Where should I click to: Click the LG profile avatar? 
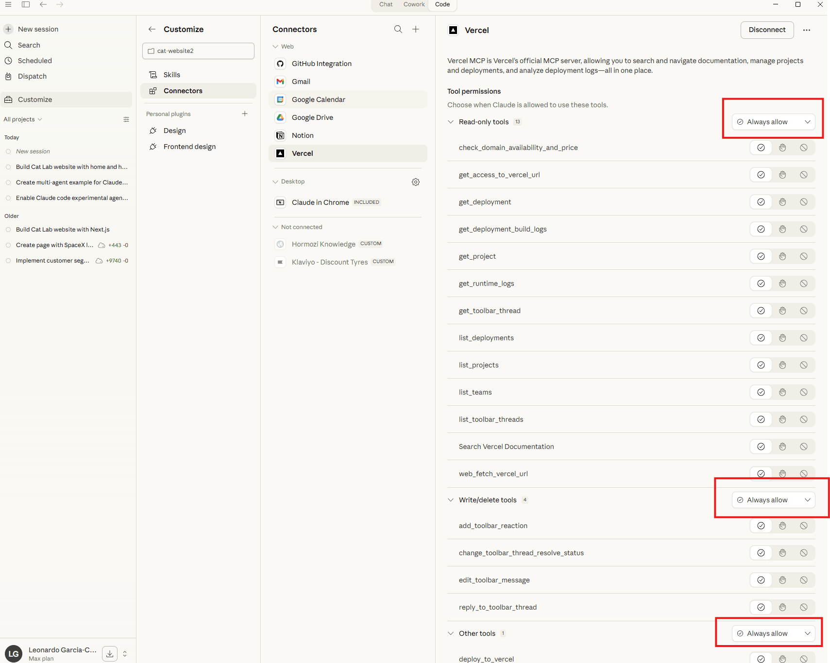tap(14, 654)
